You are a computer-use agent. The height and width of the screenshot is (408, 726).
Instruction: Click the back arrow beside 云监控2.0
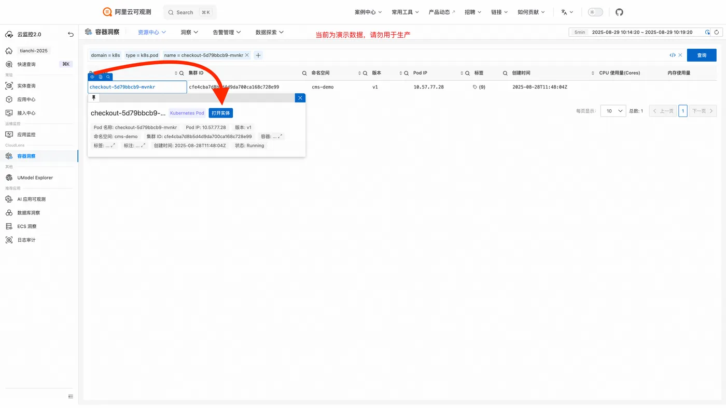click(71, 35)
